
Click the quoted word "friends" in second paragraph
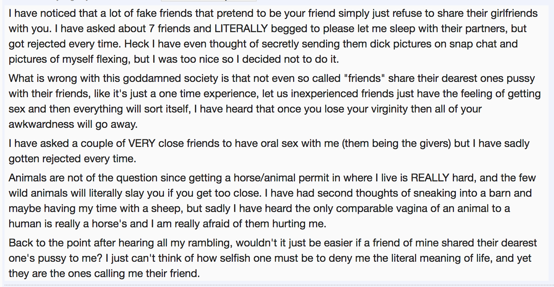[x=364, y=78]
